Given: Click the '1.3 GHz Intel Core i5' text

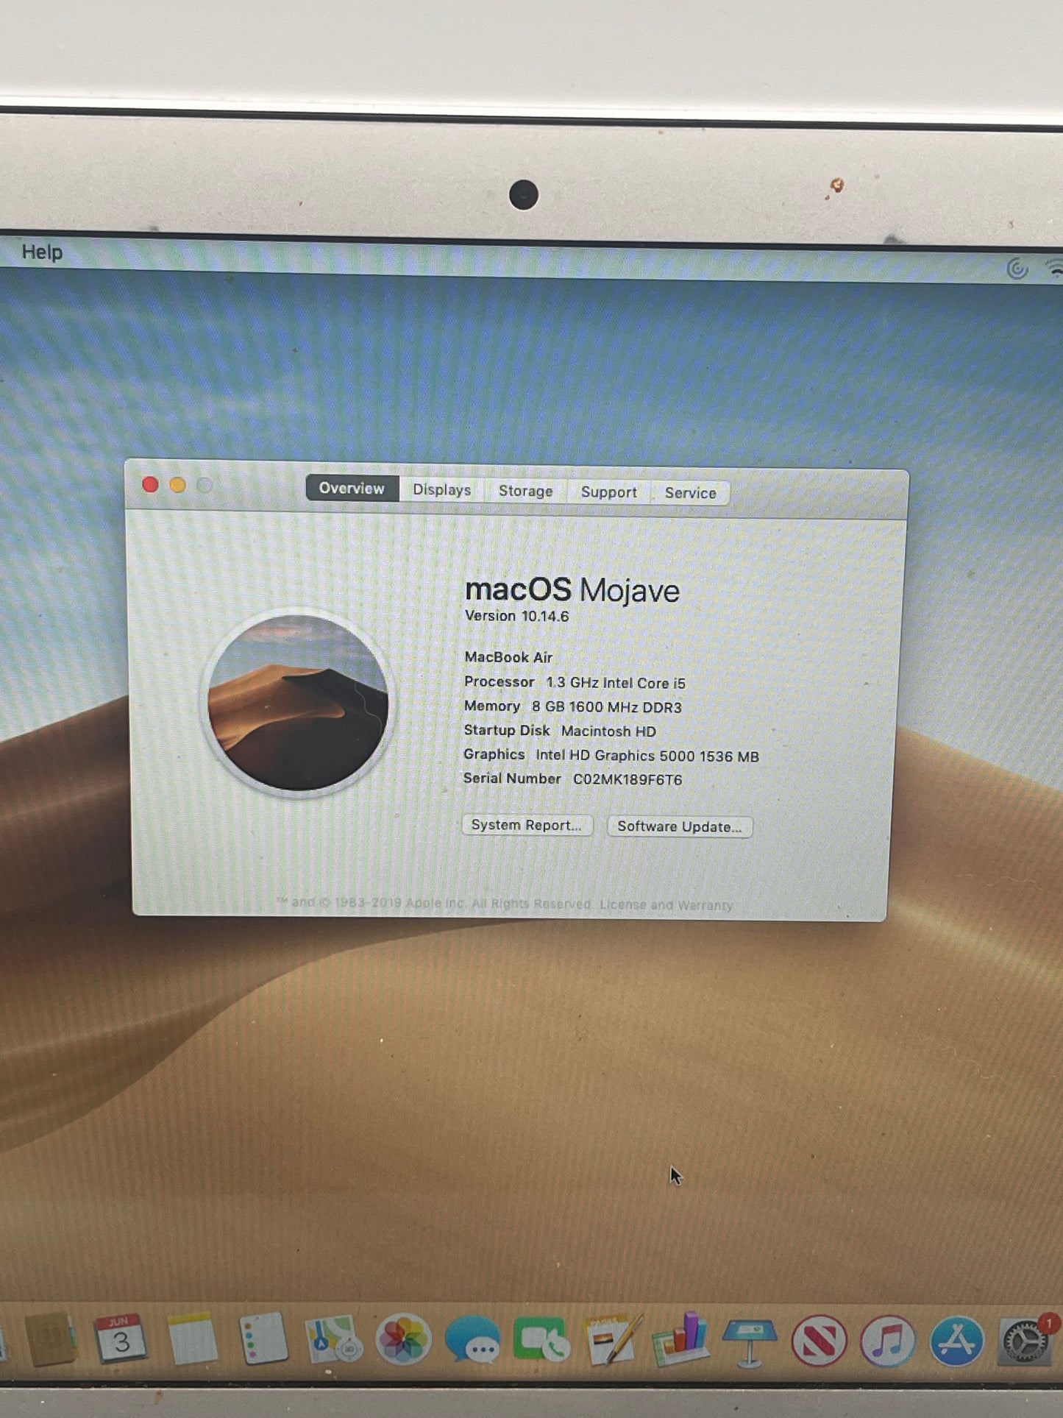Looking at the screenshot, I should [616, 683].
